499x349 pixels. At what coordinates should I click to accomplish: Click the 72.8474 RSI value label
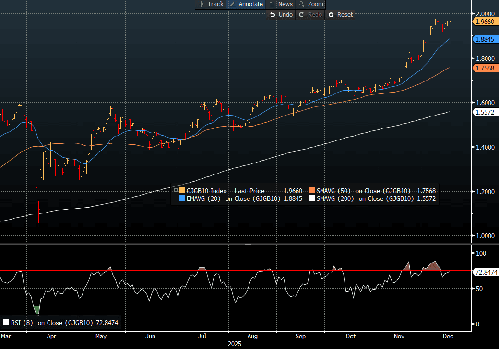point(486,272)
